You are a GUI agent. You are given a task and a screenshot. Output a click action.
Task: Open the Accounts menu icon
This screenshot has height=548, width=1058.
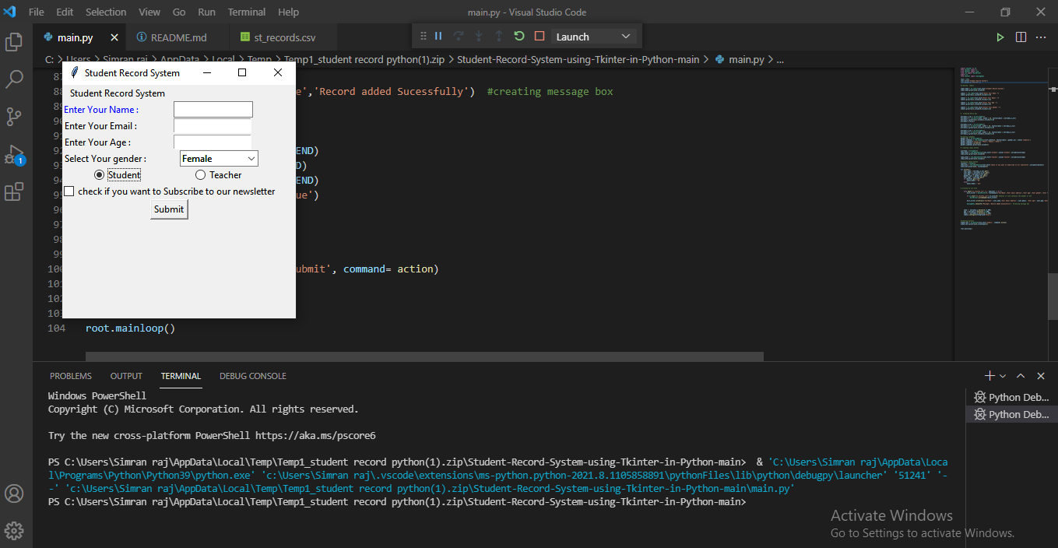click(14, 494)
